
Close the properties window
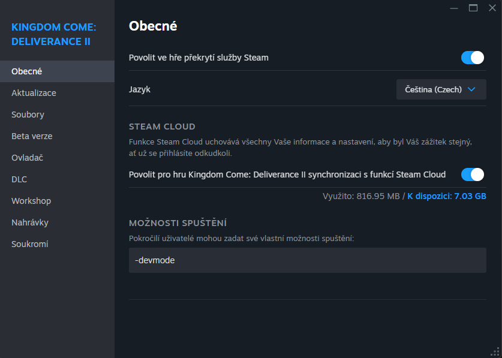(492, 8)
